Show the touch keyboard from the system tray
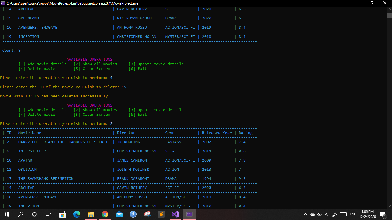 tap(343, 214)
